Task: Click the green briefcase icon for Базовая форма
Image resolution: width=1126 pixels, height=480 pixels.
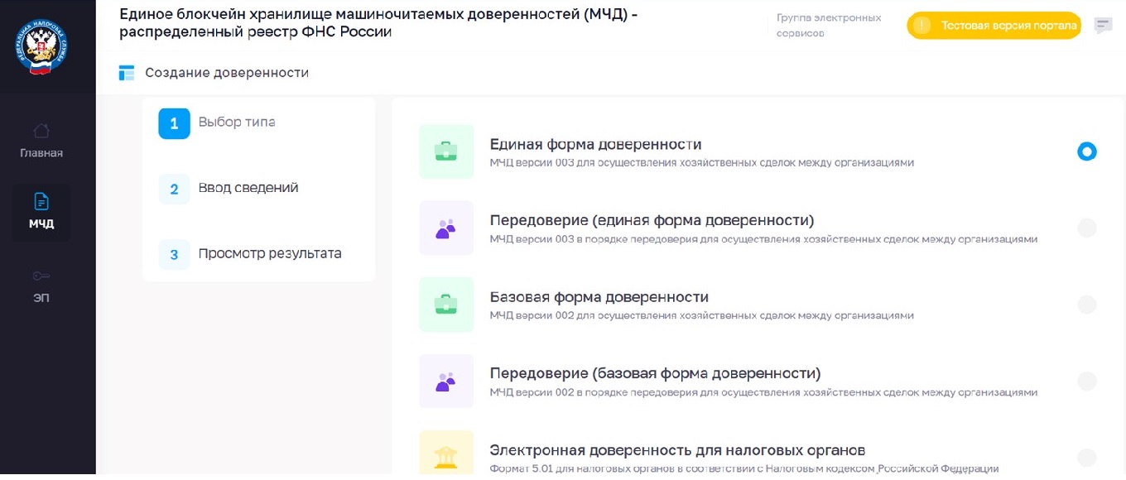Action: [x=446, y=305]
